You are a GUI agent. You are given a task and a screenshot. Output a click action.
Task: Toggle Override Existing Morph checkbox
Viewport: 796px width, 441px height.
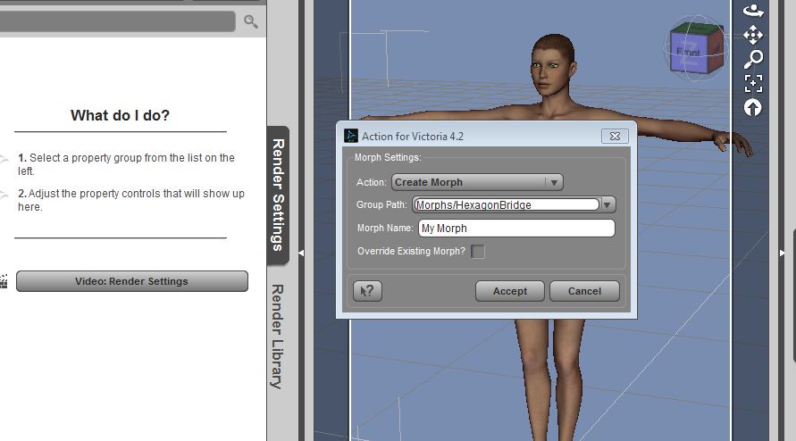(x=478, y=251)
